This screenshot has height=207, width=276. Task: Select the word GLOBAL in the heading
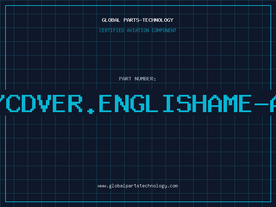[111, 20]
